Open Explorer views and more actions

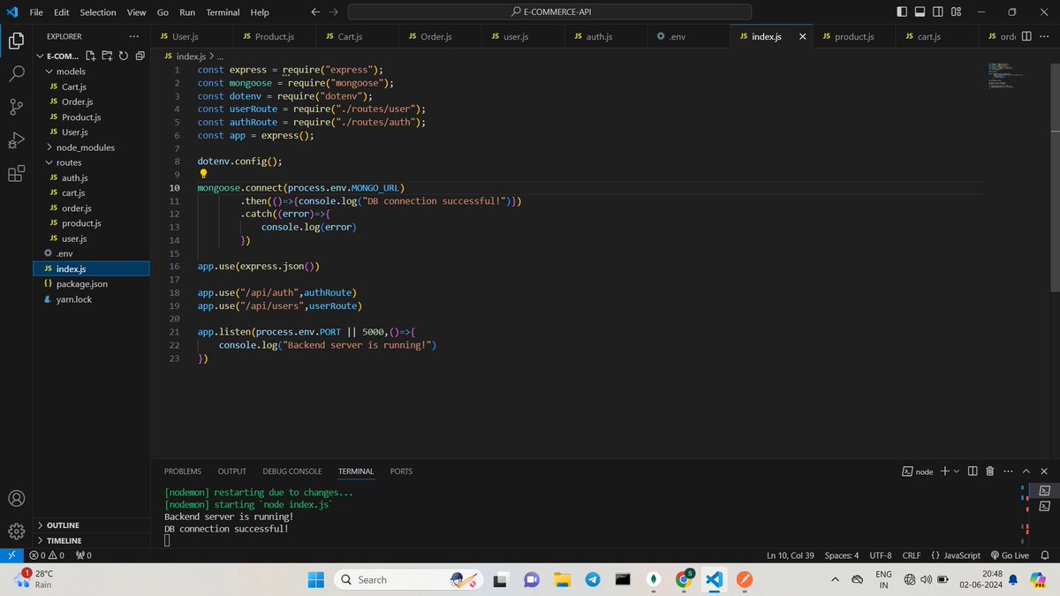click(x=133, y=36)
